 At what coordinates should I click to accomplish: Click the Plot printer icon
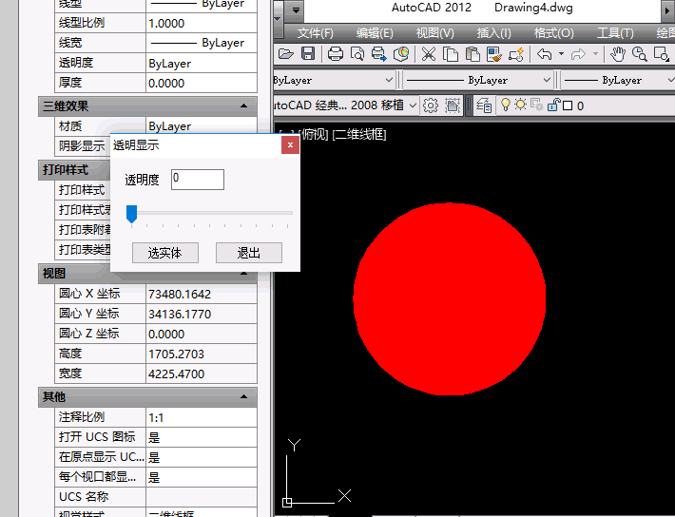click(336, 54)
